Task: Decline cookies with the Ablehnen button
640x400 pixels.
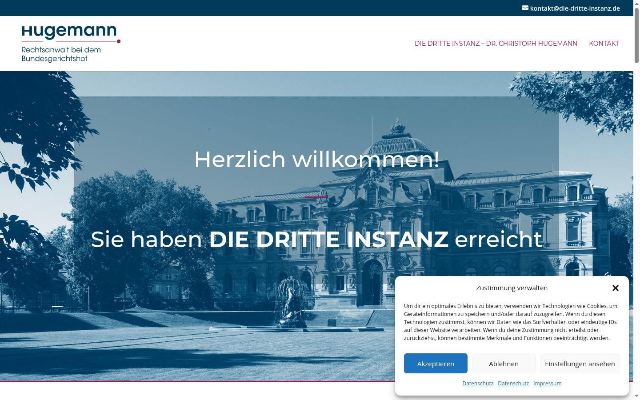Action: click(x=504, y=364)
